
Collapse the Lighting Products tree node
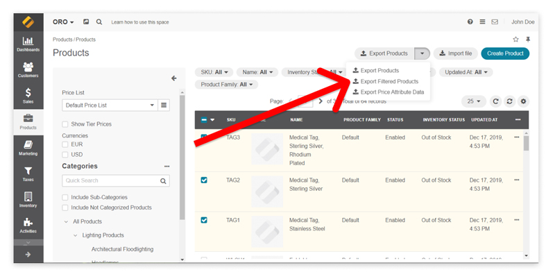pyautogui.click(x=75, y=235)
